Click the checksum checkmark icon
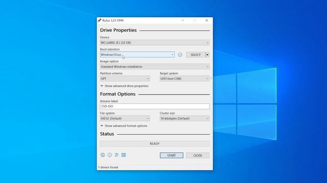The width and height of the screenshot is (327, 183). tap(180, 54)
